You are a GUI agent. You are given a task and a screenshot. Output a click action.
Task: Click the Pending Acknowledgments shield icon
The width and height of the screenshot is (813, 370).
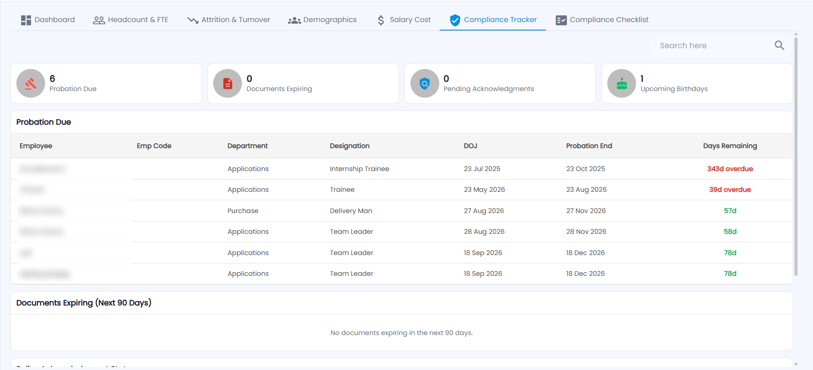[425, 84]
